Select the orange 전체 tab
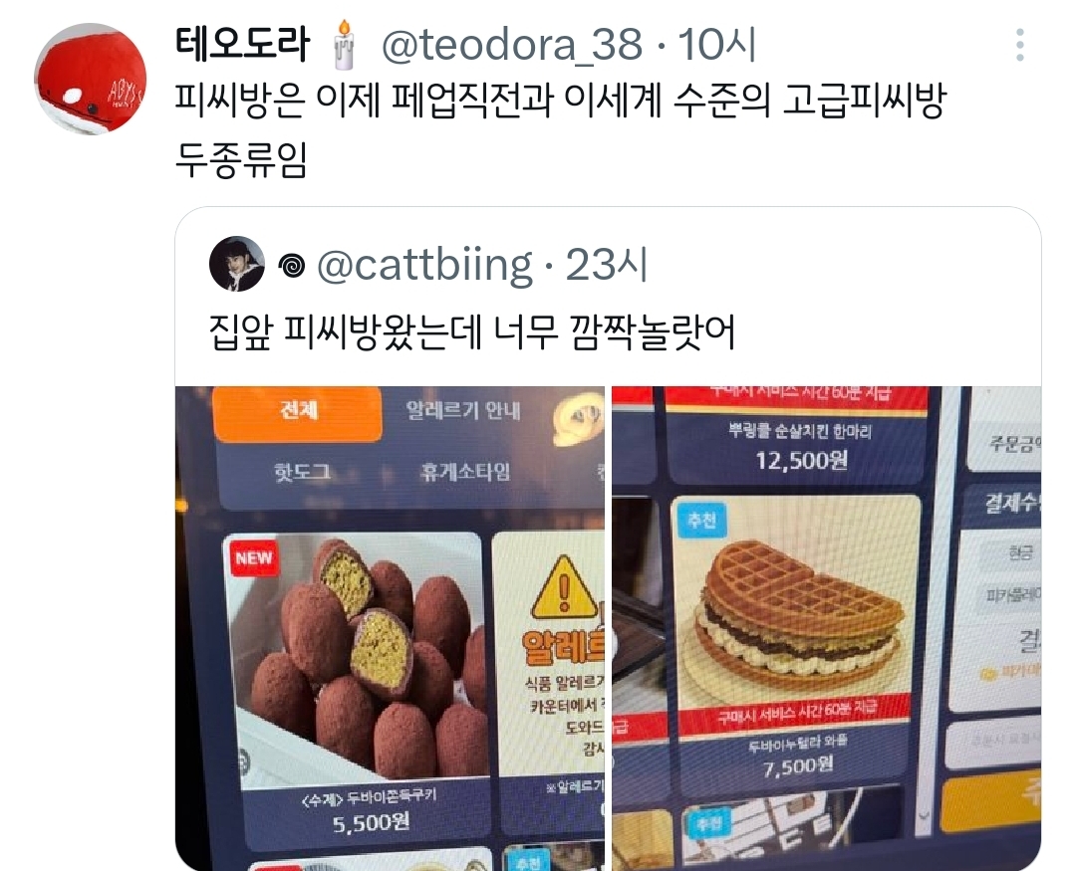1076x871 pixels. click(x=299, y=413)
